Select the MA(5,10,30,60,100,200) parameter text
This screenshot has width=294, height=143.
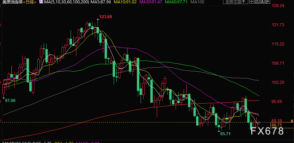click(66, 2)
